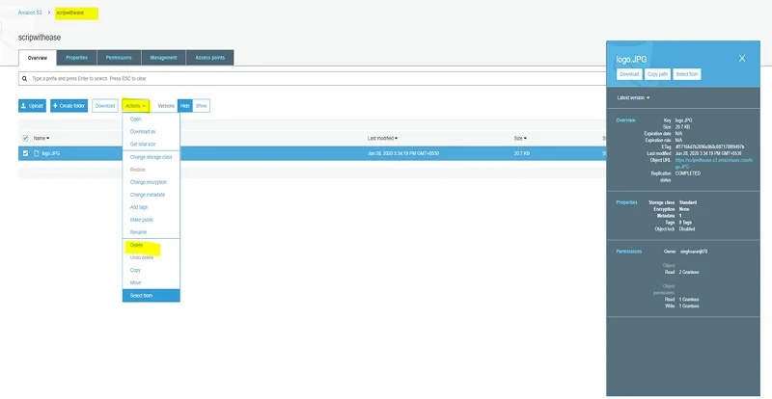This screenshot has height=399, width=772.
Task: Click logo.JPG last modified date cell
Action: 403,153
